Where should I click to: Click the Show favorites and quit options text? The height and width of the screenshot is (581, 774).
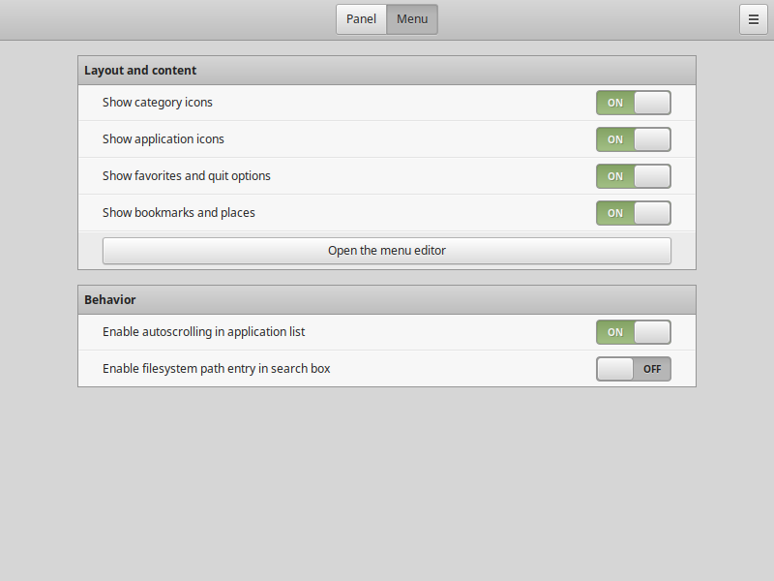click(x=187, y=176)
